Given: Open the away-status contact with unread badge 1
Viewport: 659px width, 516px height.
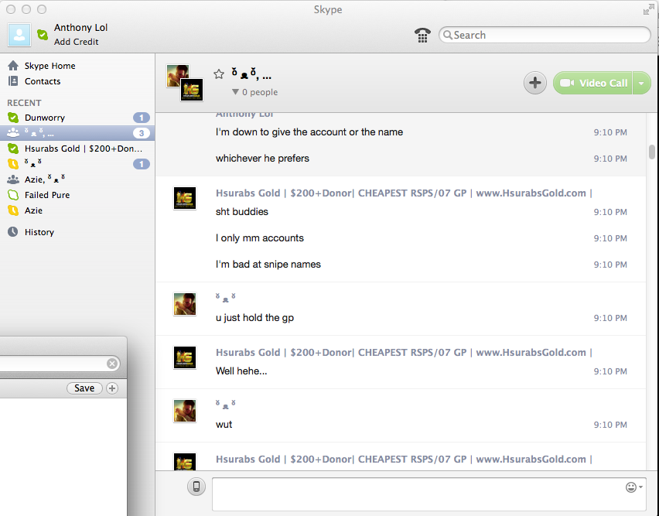Looking at the screenshot, I should click(x=77, y=164).
